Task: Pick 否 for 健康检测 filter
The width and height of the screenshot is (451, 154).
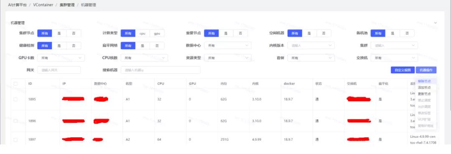Action: [x=73, y=46]
